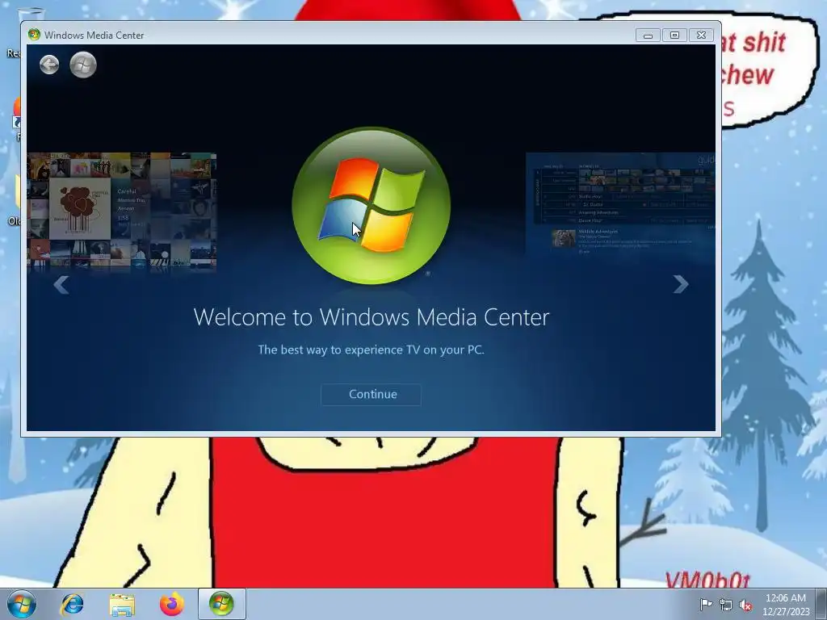This screenshot has width=827, height=620.
Task: Click the Show desktop strip beside the clock
Action: click(x=821, y=605)
